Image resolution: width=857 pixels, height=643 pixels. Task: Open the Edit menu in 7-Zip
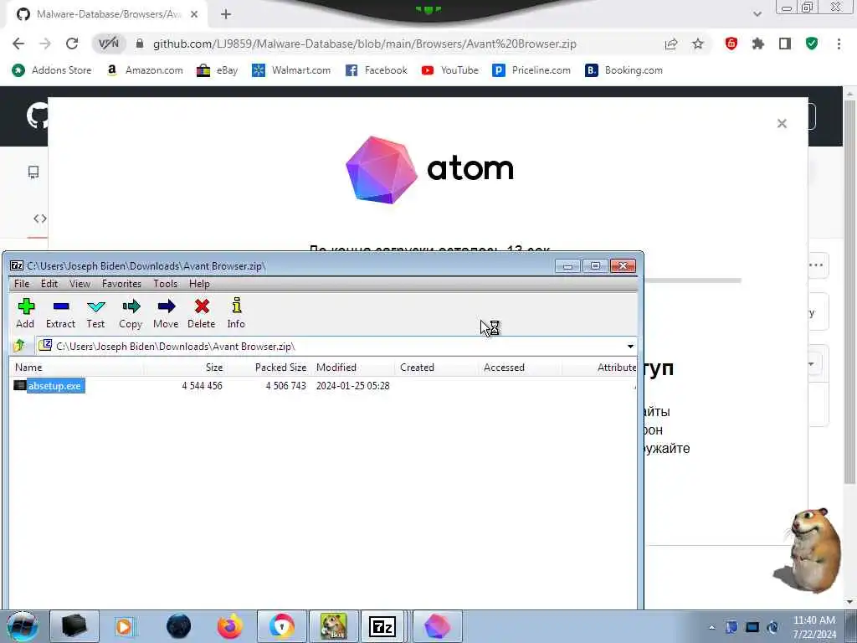pos(49,283)
